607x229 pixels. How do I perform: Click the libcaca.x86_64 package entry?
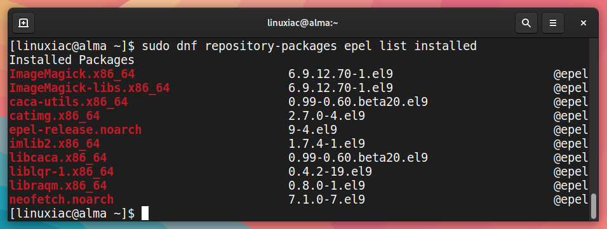click(58, 157)
